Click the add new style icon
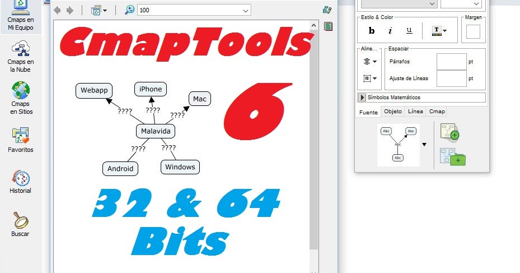The width and height of the screenshot is (520, 273). pos(450,132)
